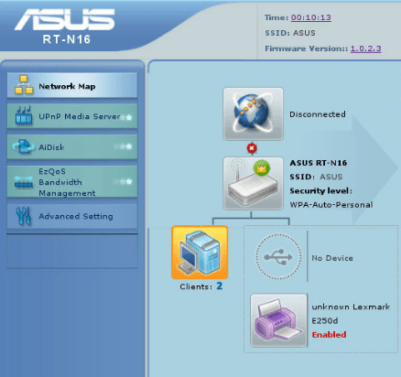The width and height of the screenshot is (401, 377).
Task: Click the red Enabled printer status
Action: pyautogui.click(x=329, y=335)
